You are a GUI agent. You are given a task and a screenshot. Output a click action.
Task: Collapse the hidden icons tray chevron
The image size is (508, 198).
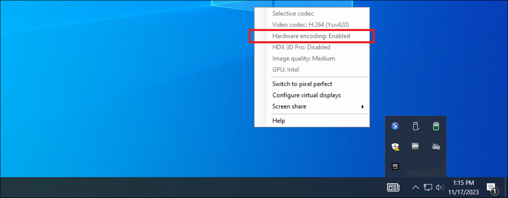[415, 187]
